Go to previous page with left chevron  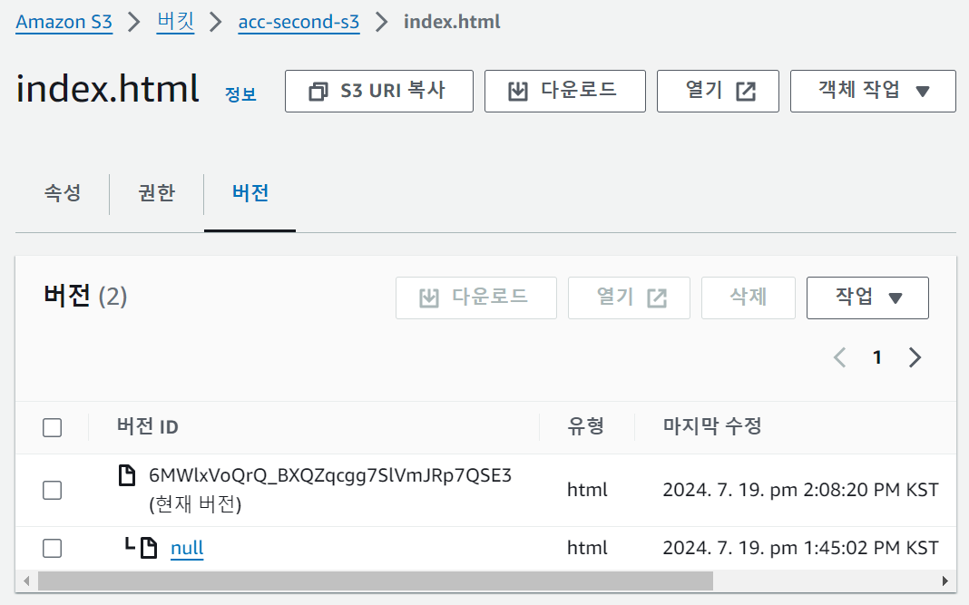pos(839,357)
